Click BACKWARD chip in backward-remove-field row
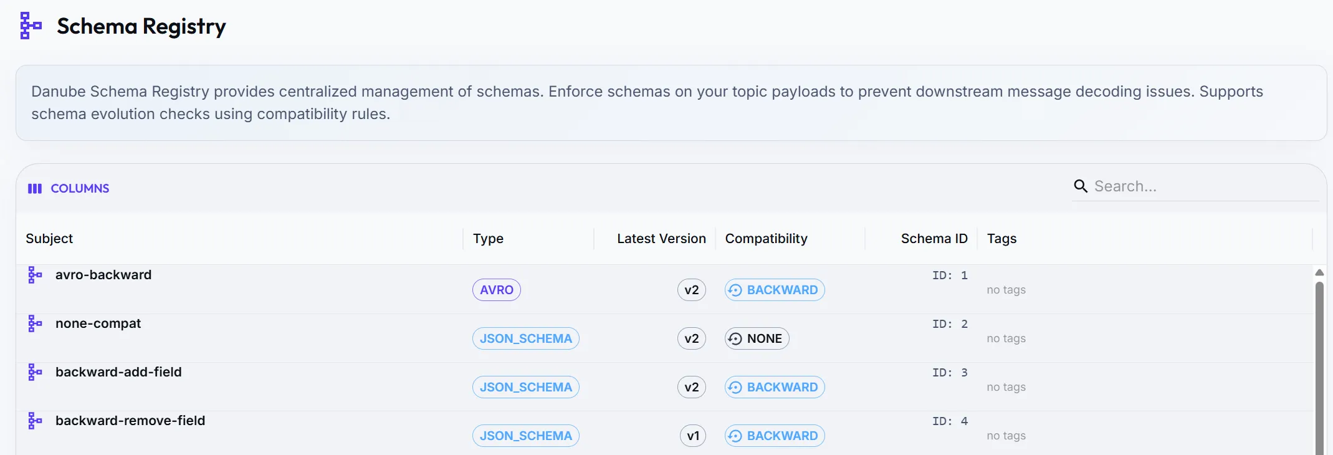 click(775, 436)
